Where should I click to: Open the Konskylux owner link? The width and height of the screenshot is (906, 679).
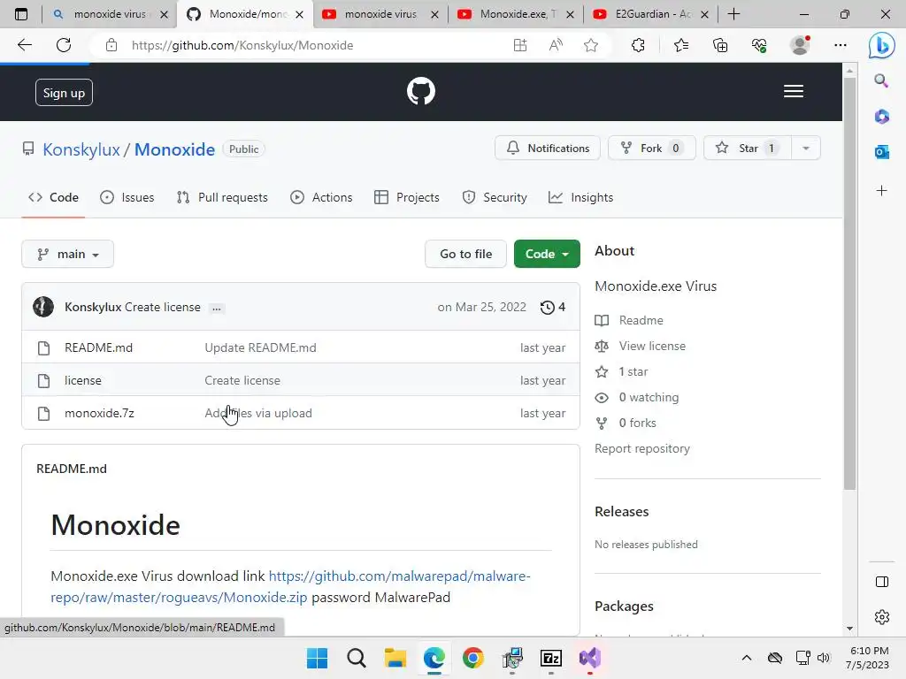click(81, 149)
